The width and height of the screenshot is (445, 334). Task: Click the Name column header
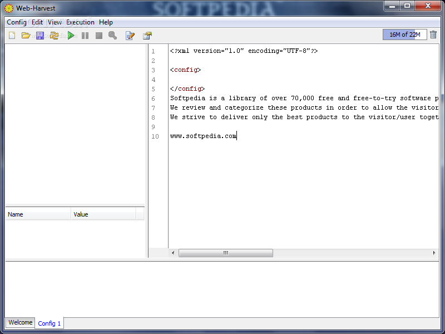pos(38,214)
